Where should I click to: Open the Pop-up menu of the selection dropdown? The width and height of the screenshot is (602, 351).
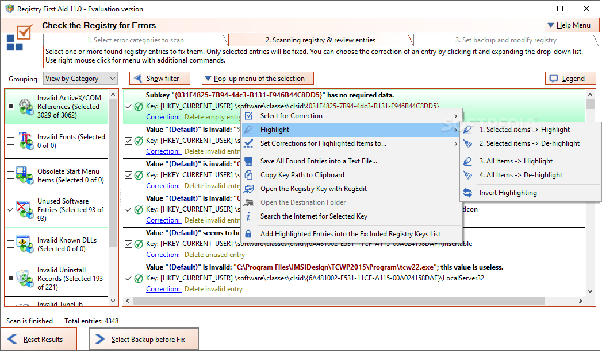[x=258, y=79]
